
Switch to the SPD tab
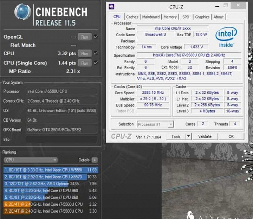tap(186, 17)
